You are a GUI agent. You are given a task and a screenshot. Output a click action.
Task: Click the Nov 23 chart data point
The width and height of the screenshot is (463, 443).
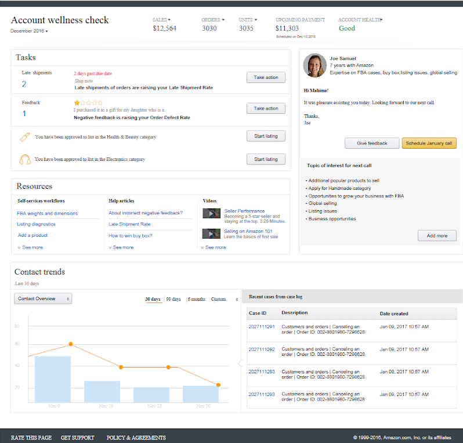point(168,368)
